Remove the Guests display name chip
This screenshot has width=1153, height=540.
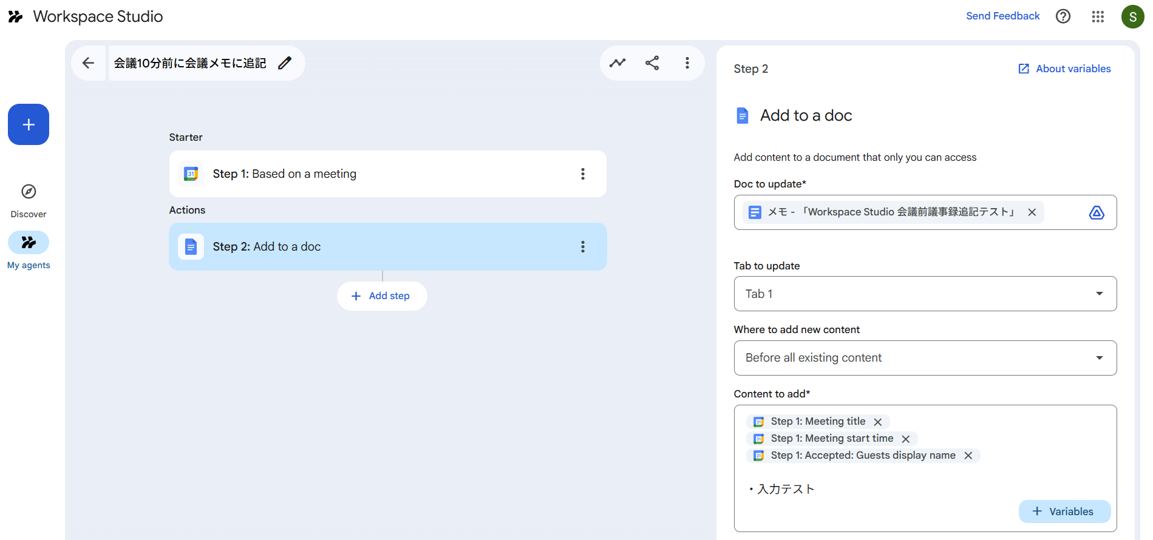click(968, 456)
